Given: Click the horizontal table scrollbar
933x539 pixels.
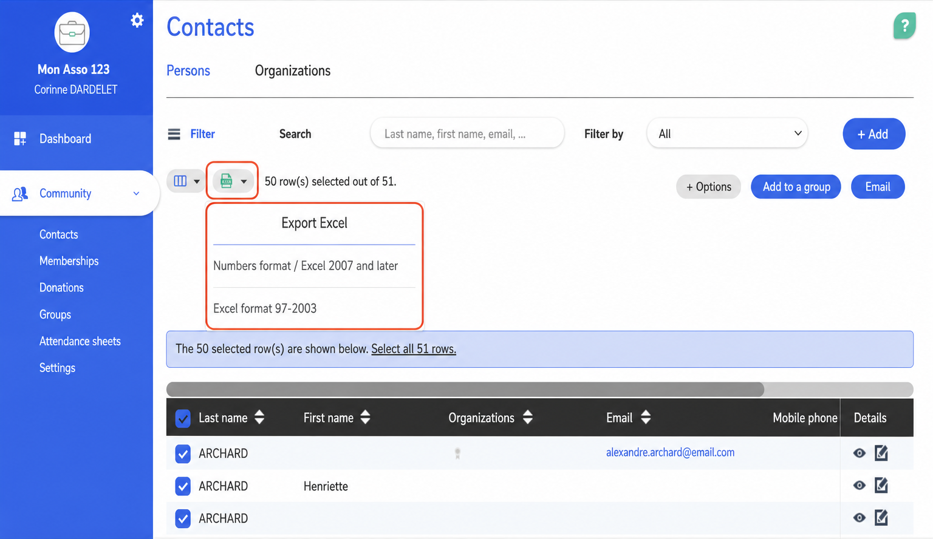Looking at the screenshot, I should tap(465, 390).
